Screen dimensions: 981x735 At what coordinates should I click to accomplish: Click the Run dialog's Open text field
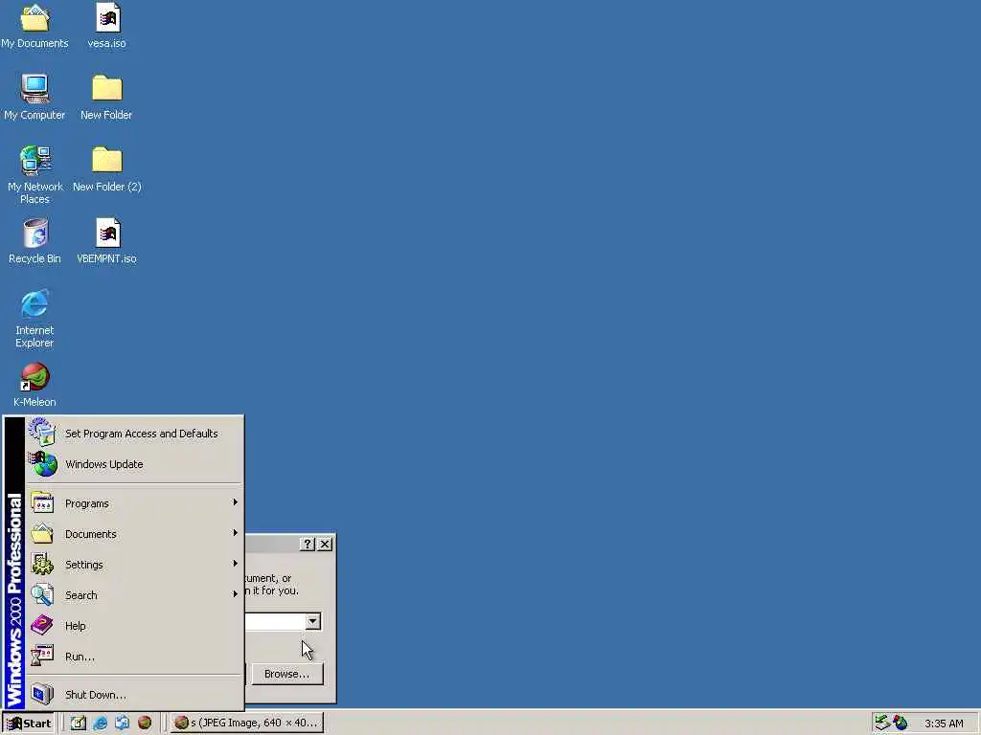click(275, 621)
